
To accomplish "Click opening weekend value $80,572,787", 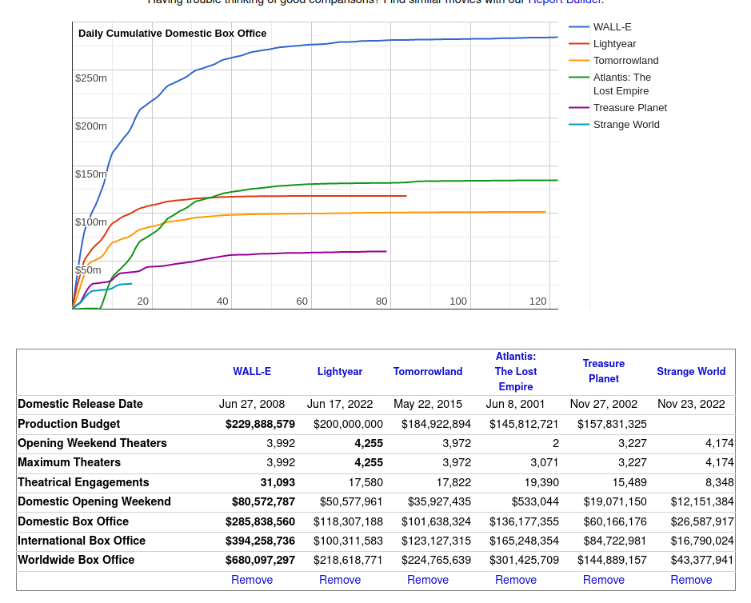I will pyautogui.click(x=263, y=502).
